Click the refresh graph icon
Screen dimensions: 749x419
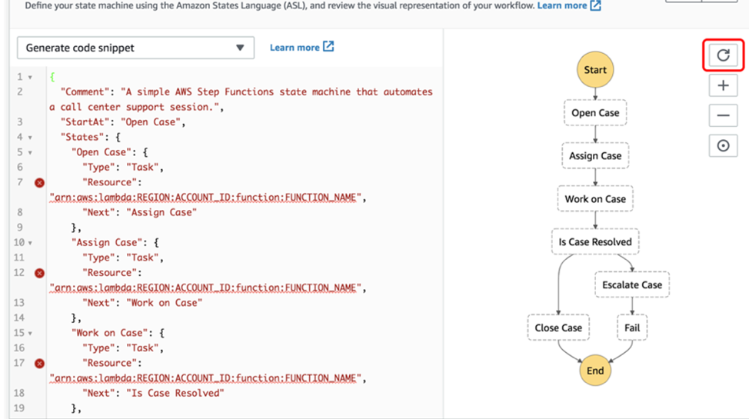point(723,55)
